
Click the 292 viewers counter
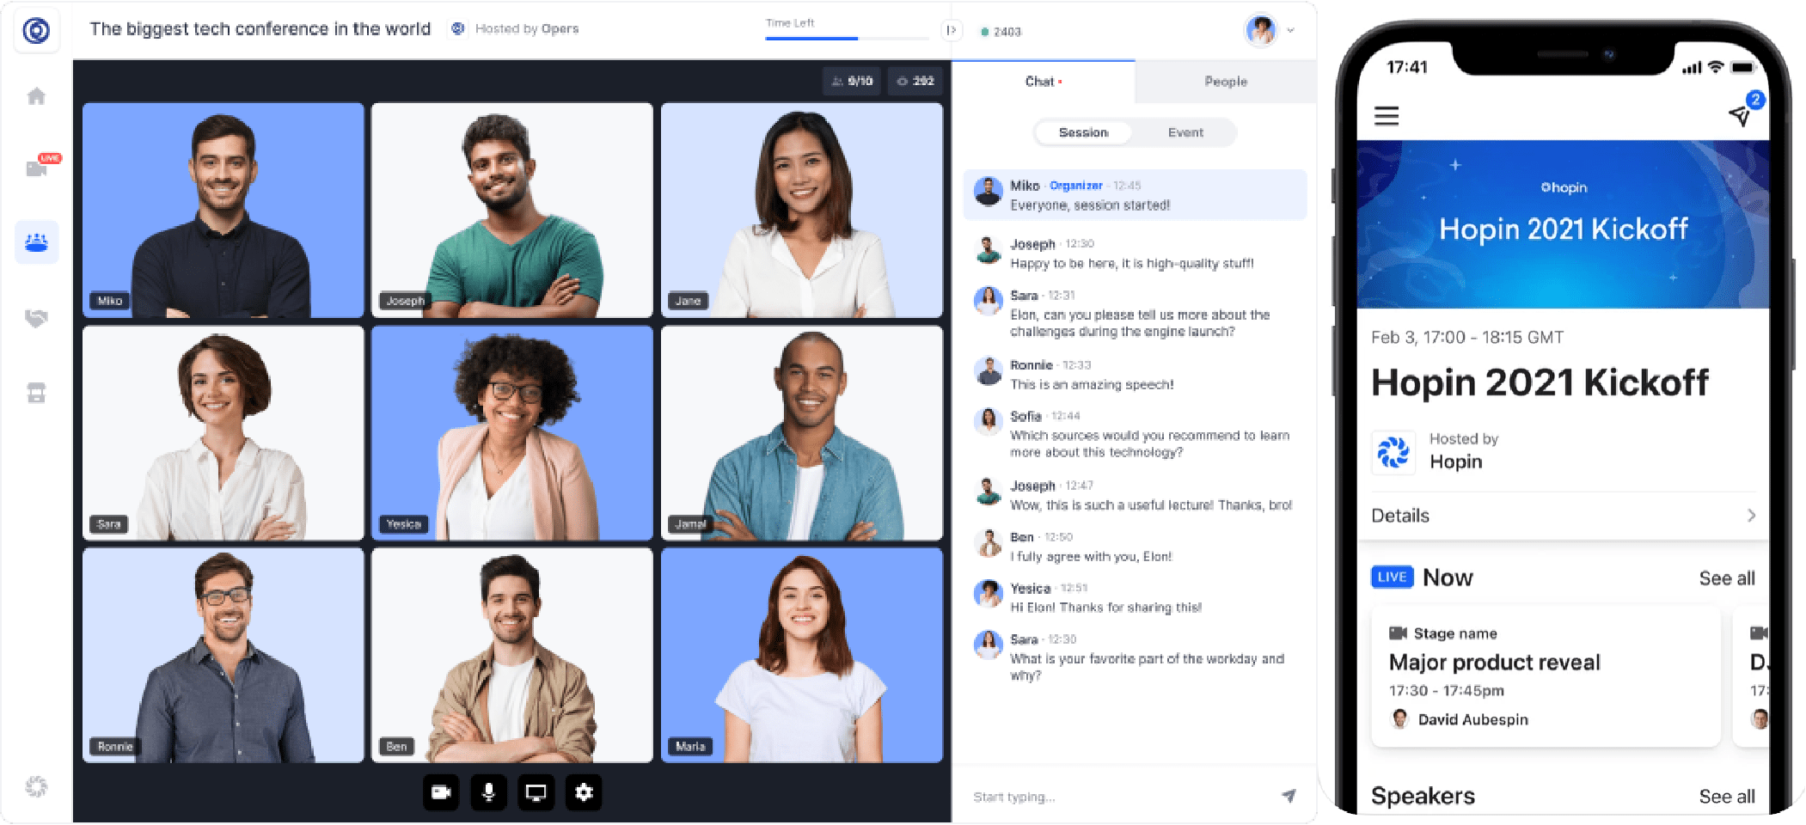(915, 81)
